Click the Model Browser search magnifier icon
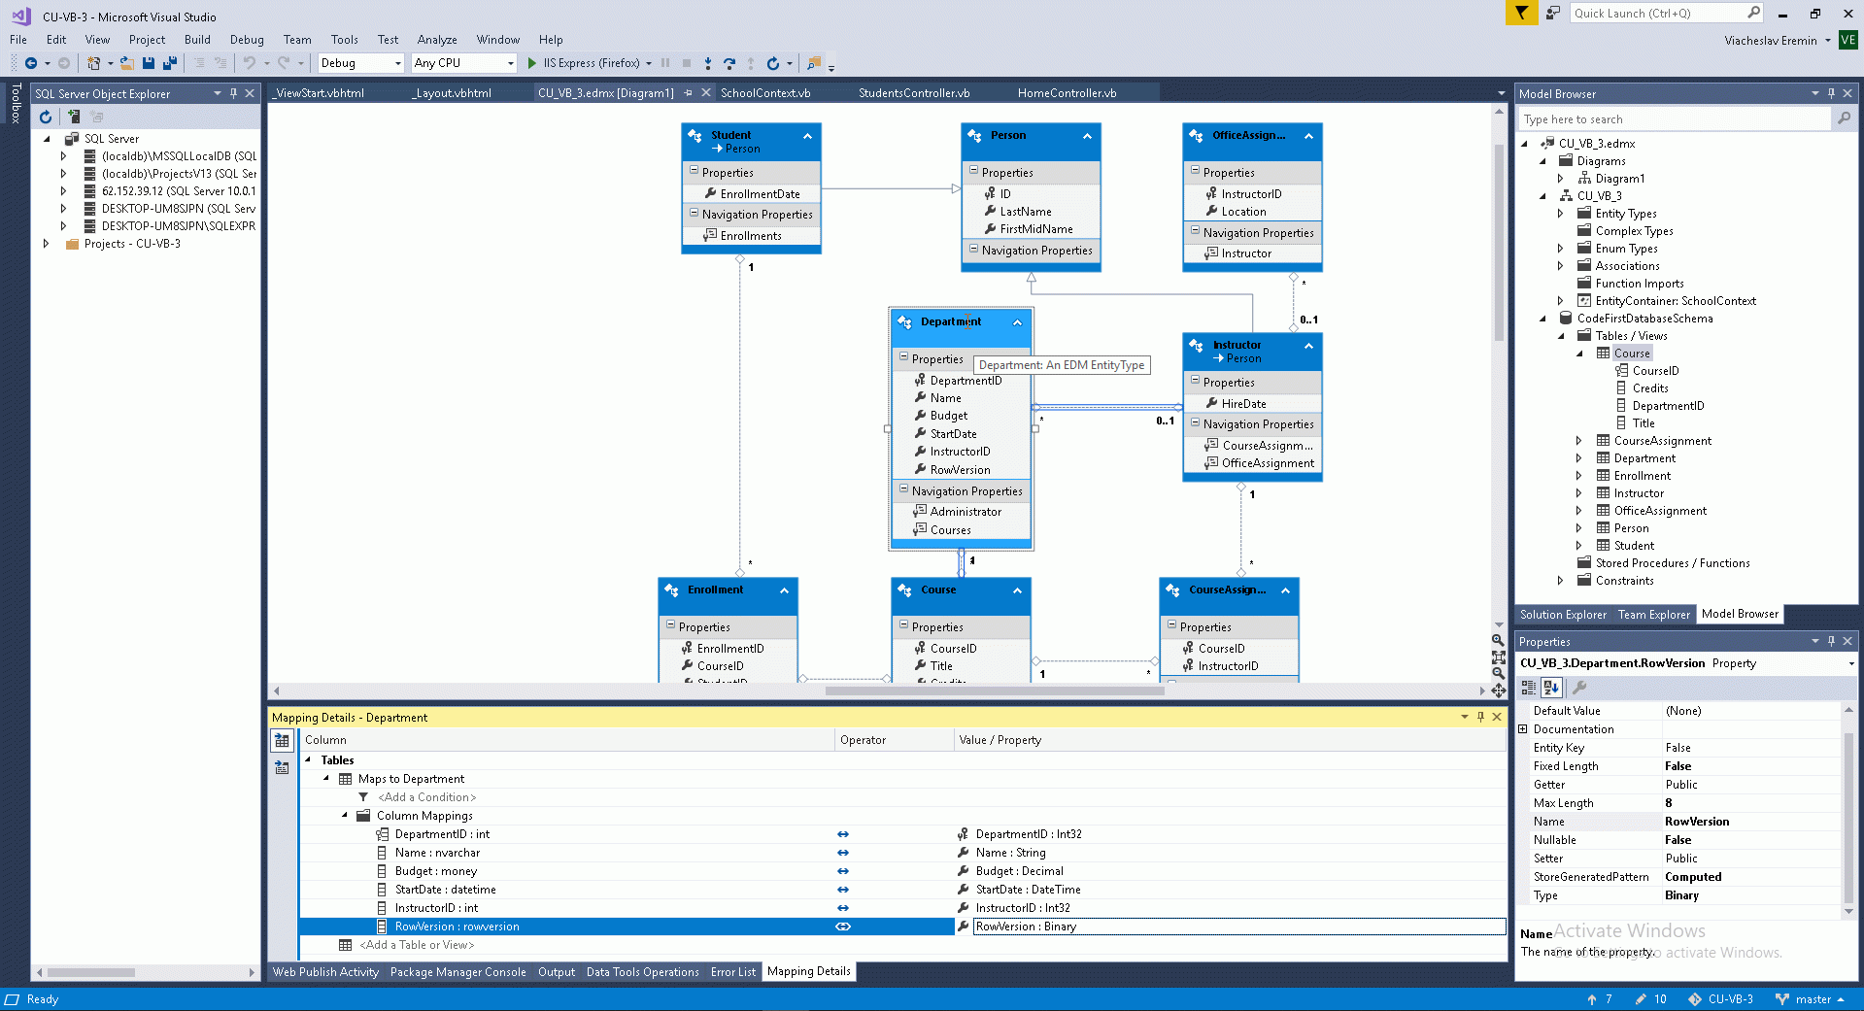Screen dimensions: 1864x1011 (1844, 118)
